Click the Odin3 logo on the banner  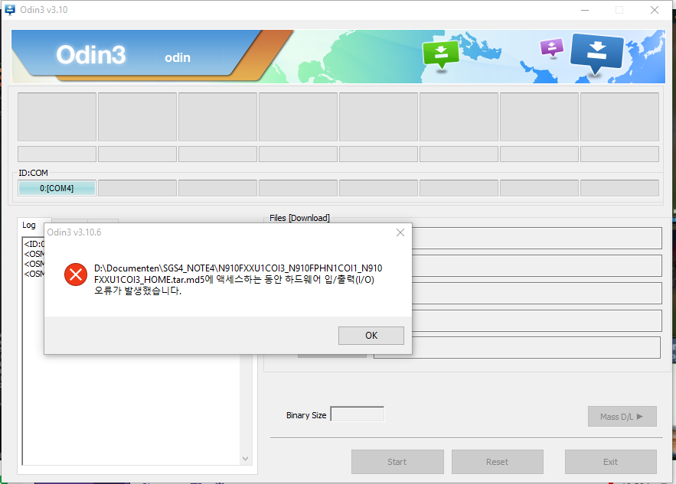(91, 54)
